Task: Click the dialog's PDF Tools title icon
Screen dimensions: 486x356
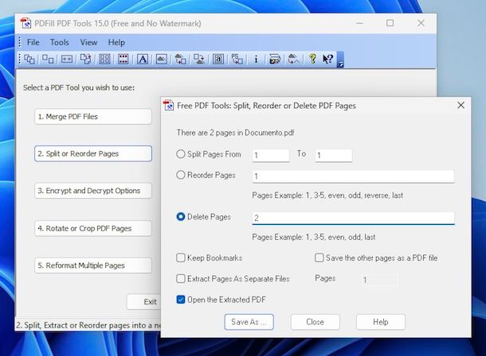Action: pyautogui.click(x=168, y=106)
